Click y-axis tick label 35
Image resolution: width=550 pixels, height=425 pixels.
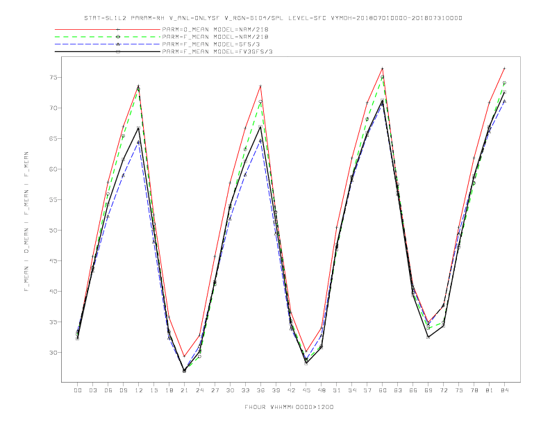[52, 322]
